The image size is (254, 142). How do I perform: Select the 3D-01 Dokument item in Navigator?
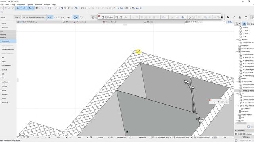[x=247, y=85]
